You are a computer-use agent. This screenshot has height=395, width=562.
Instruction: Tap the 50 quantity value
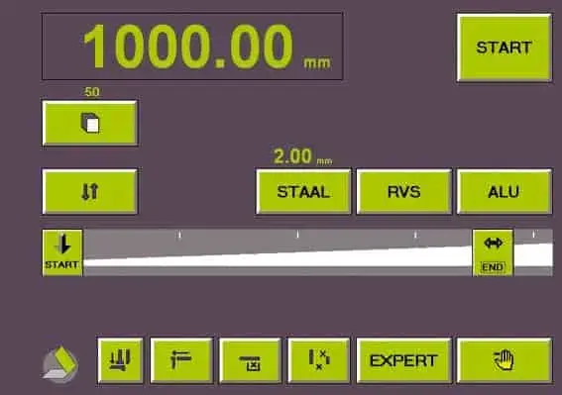91,92
